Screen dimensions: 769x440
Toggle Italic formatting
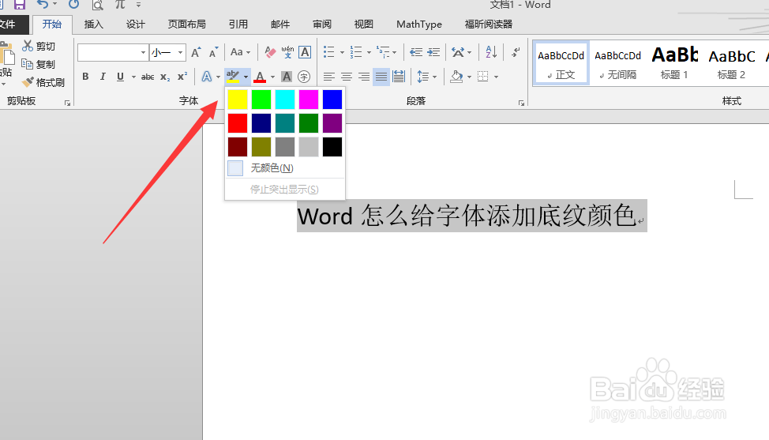coord(103,77)
